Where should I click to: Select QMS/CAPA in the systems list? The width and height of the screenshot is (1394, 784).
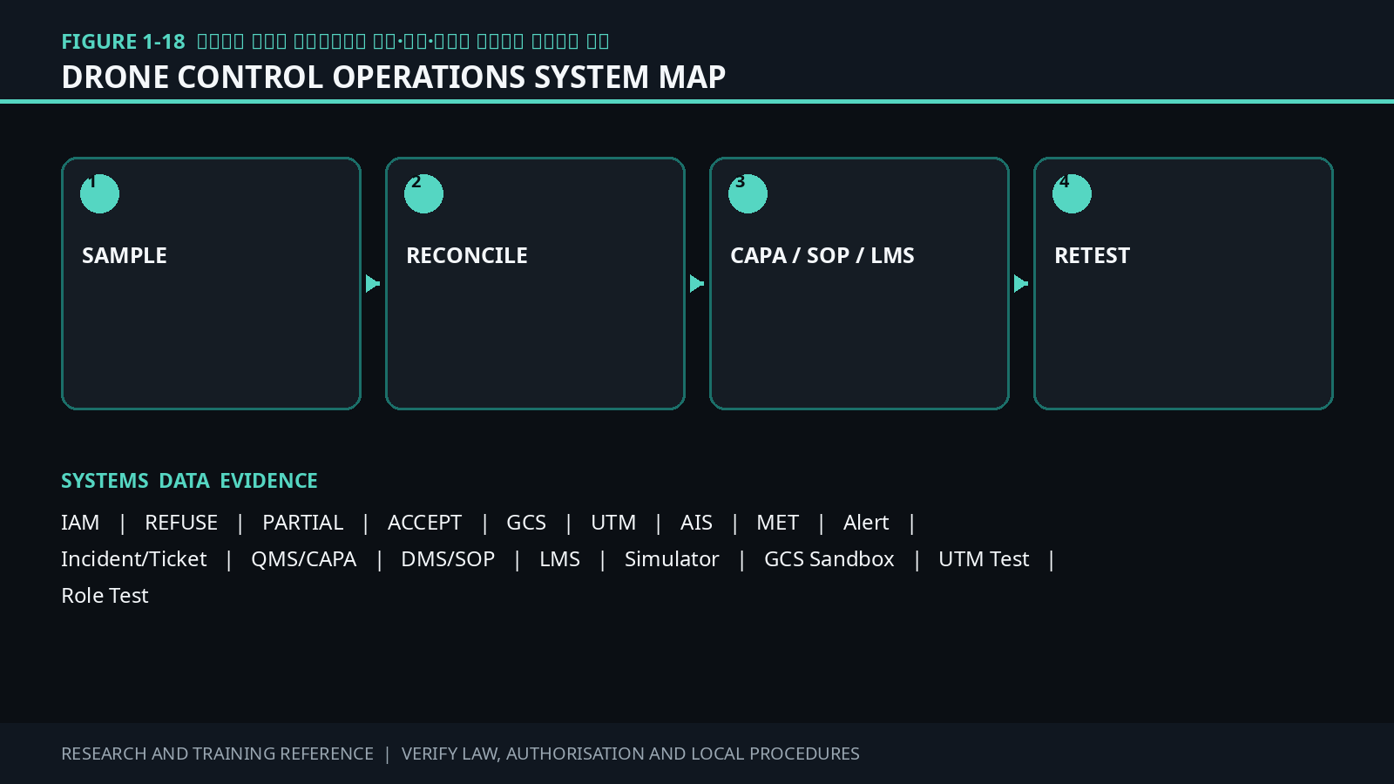(304, 559)
